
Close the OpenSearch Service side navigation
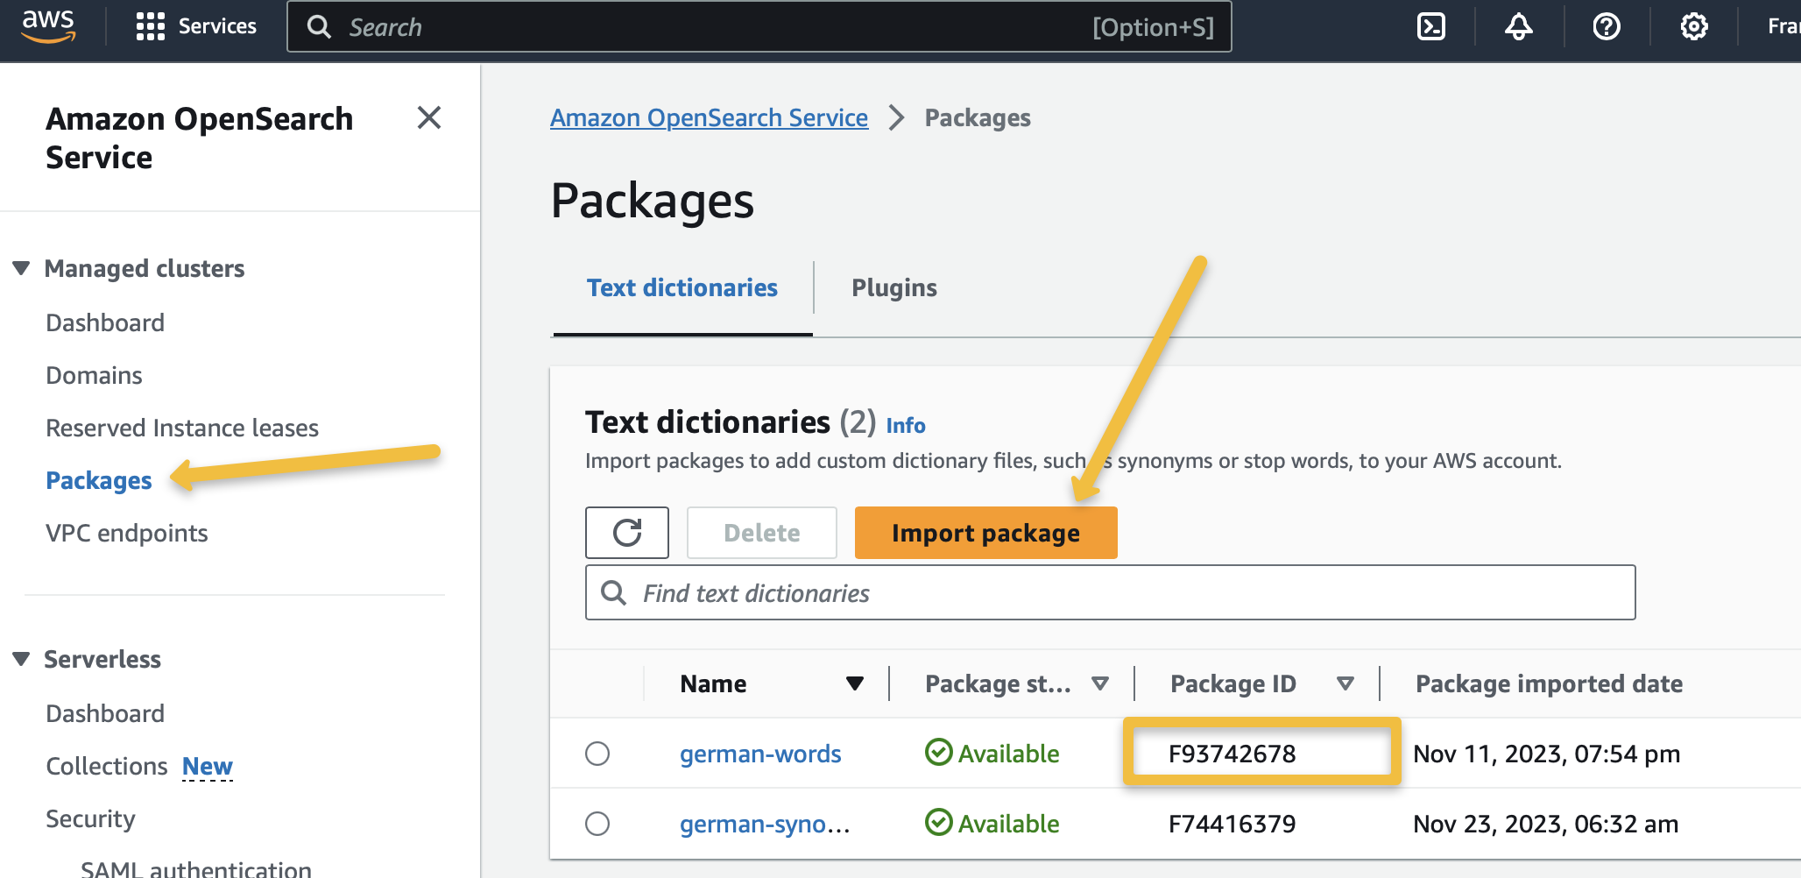point(429,117)
